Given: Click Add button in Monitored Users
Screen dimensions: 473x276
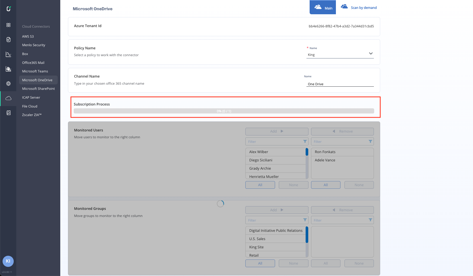Looking at the screenshot, I should point(277,131).
